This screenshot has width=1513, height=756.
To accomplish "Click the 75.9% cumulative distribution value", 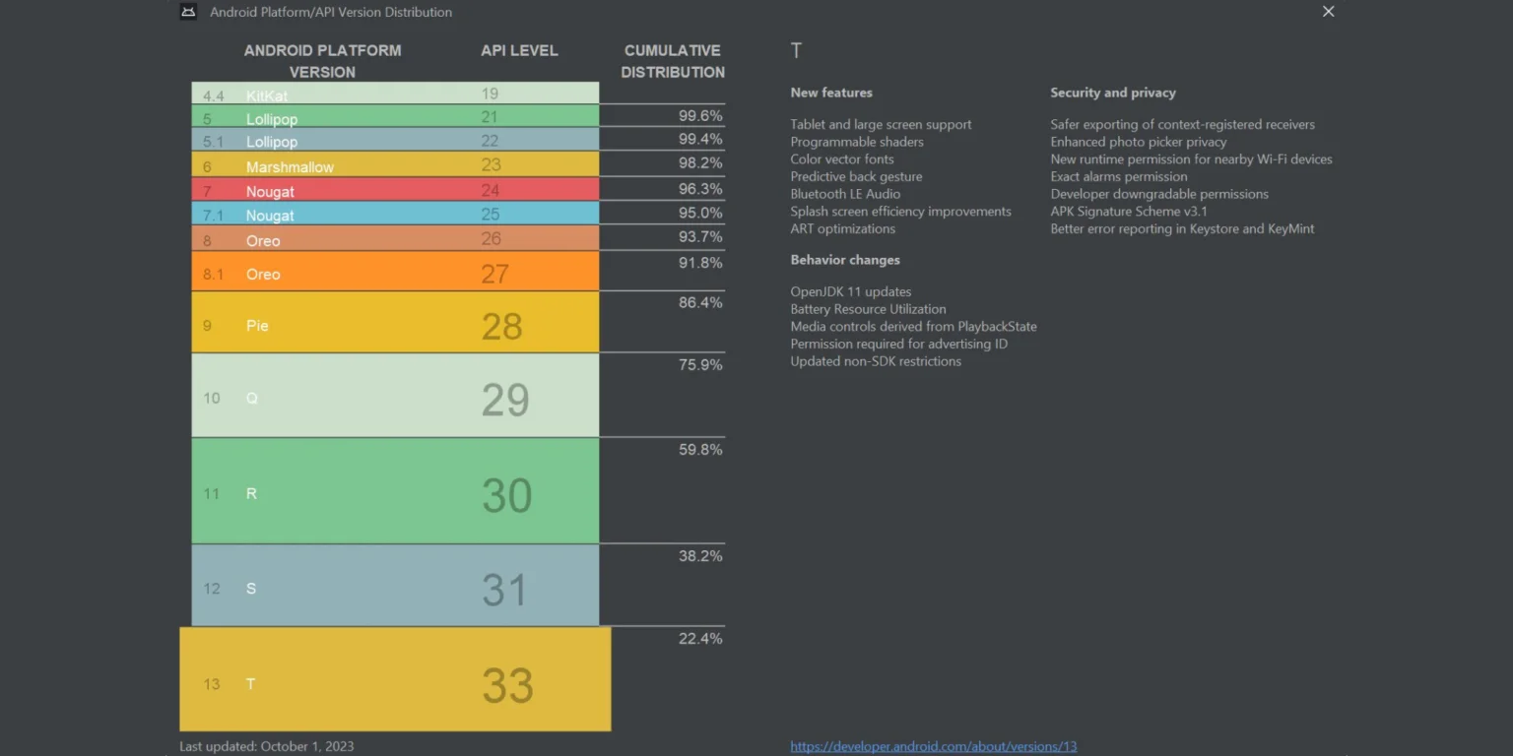I will pos(700,364).
